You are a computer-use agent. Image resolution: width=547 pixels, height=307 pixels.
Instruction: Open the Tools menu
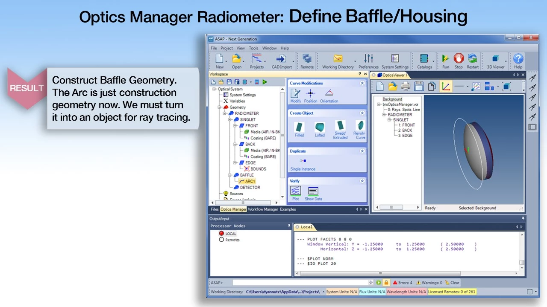(253, 48)
